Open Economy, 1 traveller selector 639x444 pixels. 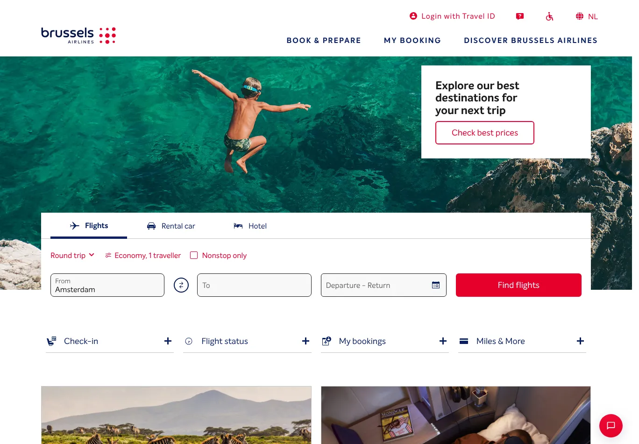[x=143, y=255]
